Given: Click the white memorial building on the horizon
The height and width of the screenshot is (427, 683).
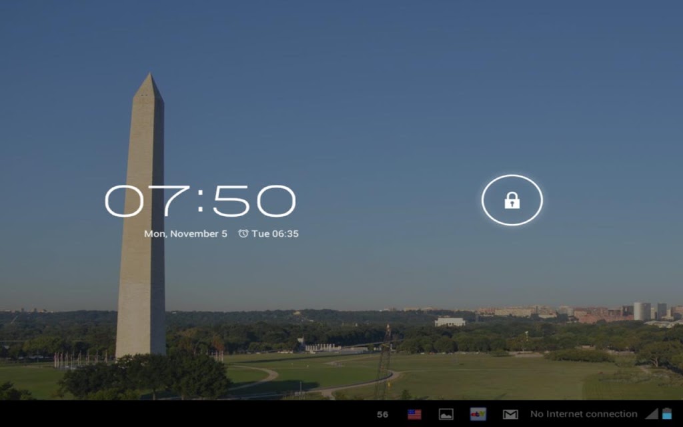Looking at the screenshot, I should pos(450,322).
